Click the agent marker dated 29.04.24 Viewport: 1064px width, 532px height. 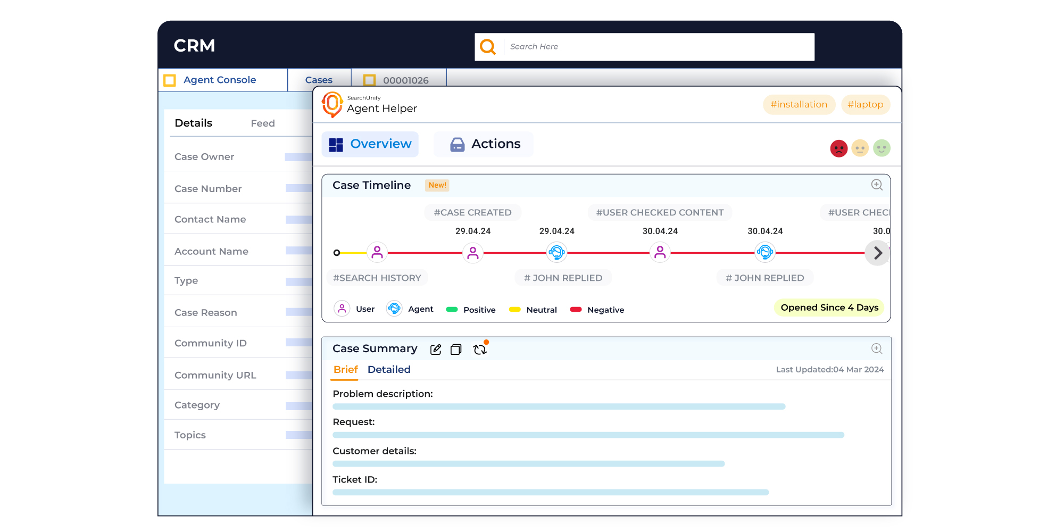pyautogui.click(x=557, y=253)
